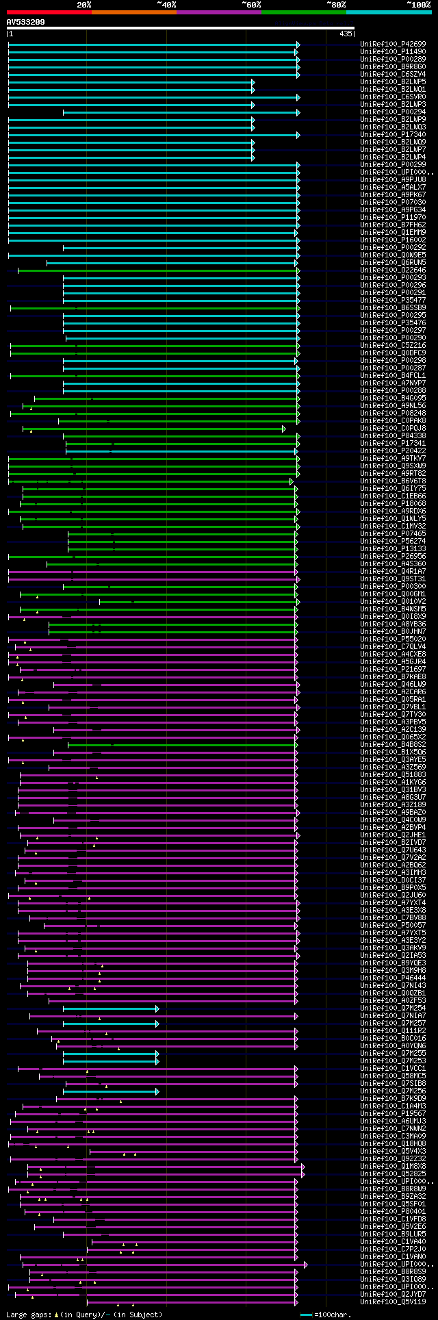Click label UniRef100_P07030
The image size is (438, 1320).
[x=393, y=203]
